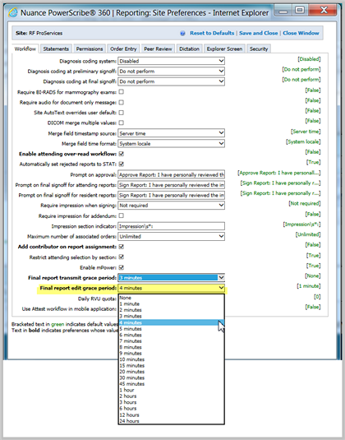Select None in grace period list

171,298
